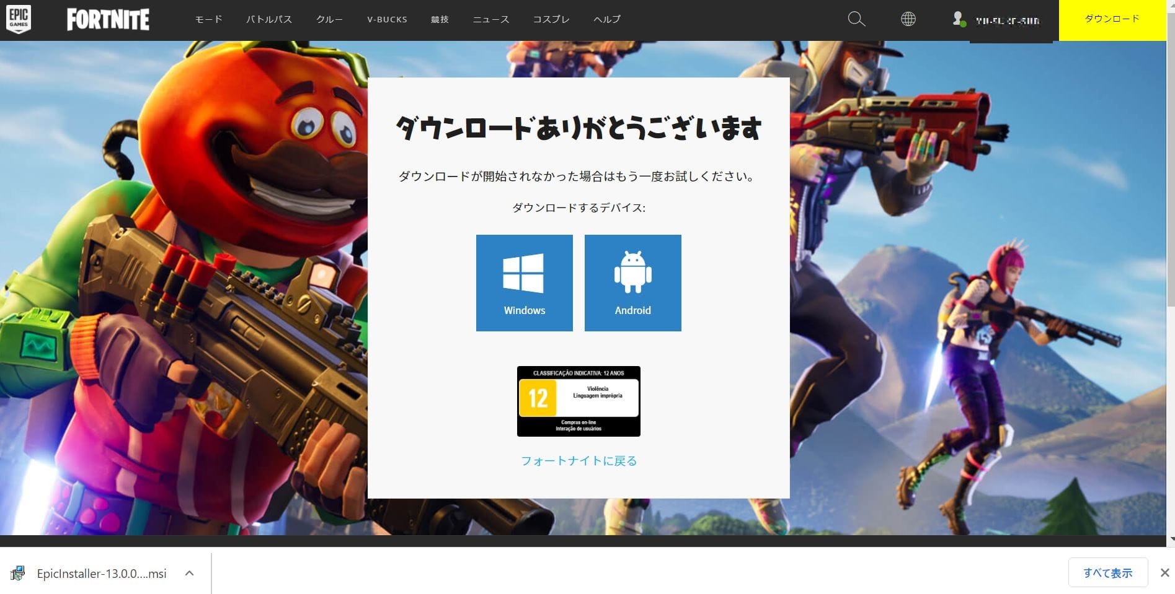Open the language selector globe icon
The height and width of the screenshot is (594, 1175).
(x=908, y=19)
